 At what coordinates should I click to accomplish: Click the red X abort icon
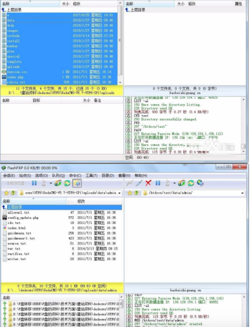tap(148, 183)
